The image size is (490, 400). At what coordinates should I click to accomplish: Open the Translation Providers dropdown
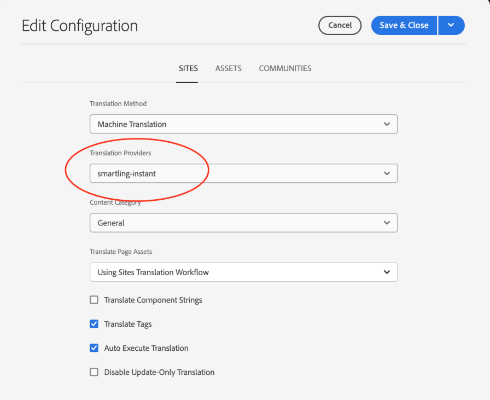243,173
